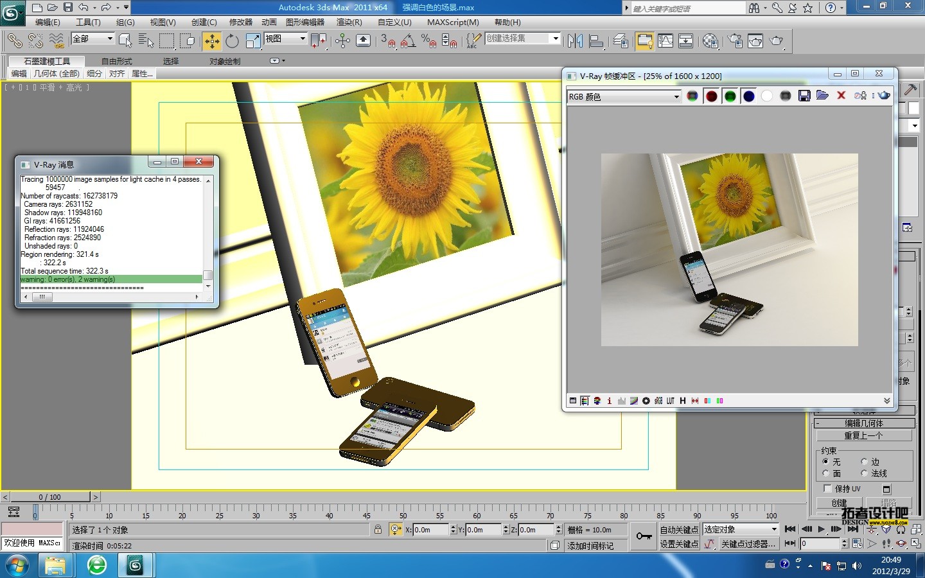The width and height of the screenshot is (925, 578).
Task: Open the Curve Editor icon
Action: 665,41
